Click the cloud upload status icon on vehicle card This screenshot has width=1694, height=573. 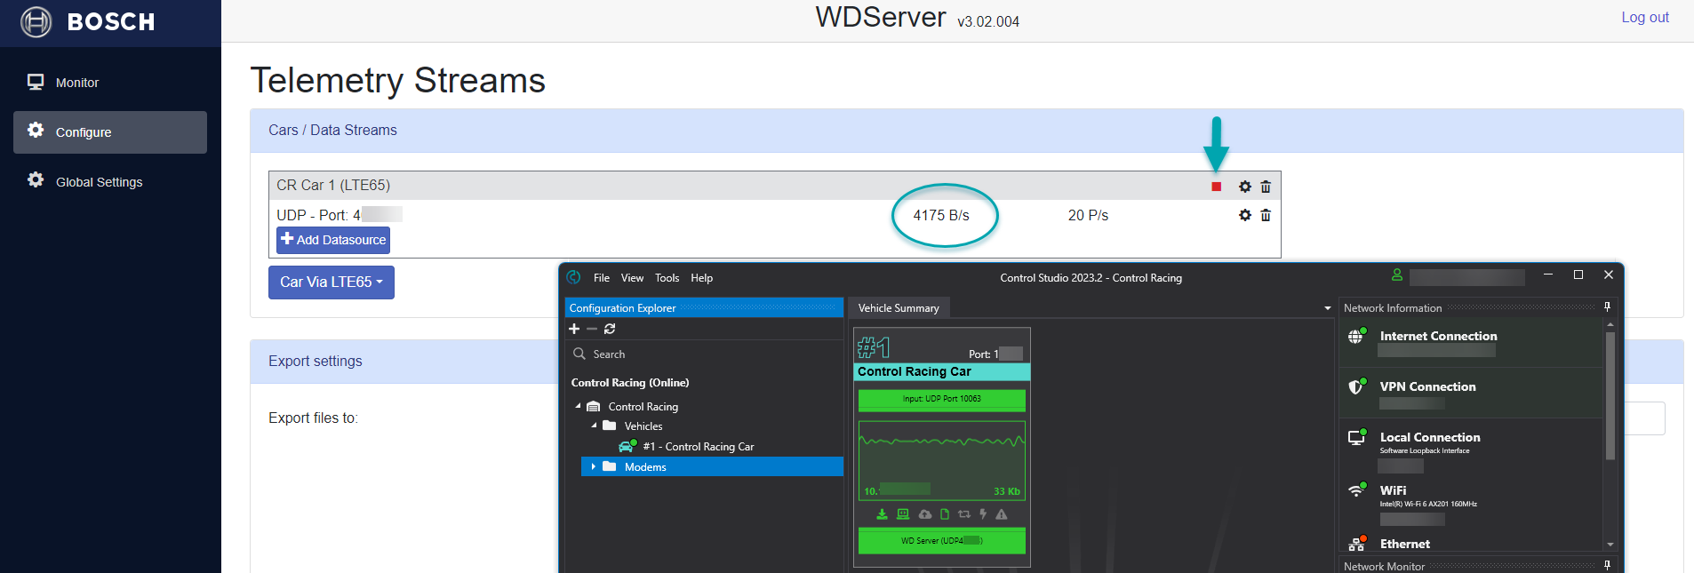point(924,514)
